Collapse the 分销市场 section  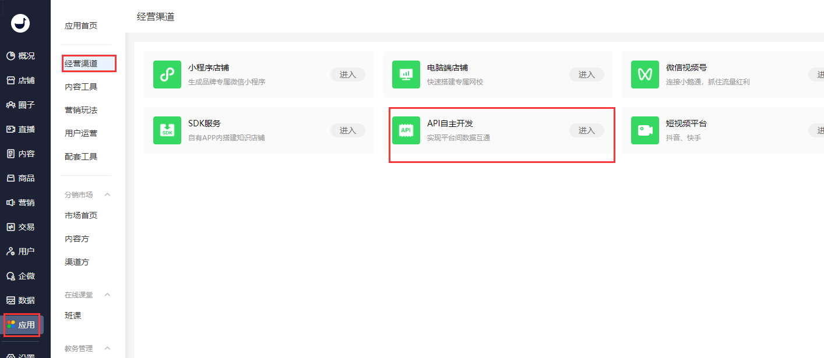tap(107, 194)
